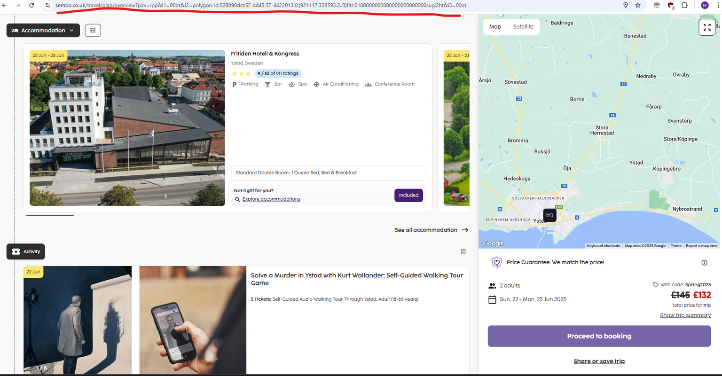Screen dimensions: 722x376
Task: Expand the Accommodation dropdown chevron
Action: point(71,30)
